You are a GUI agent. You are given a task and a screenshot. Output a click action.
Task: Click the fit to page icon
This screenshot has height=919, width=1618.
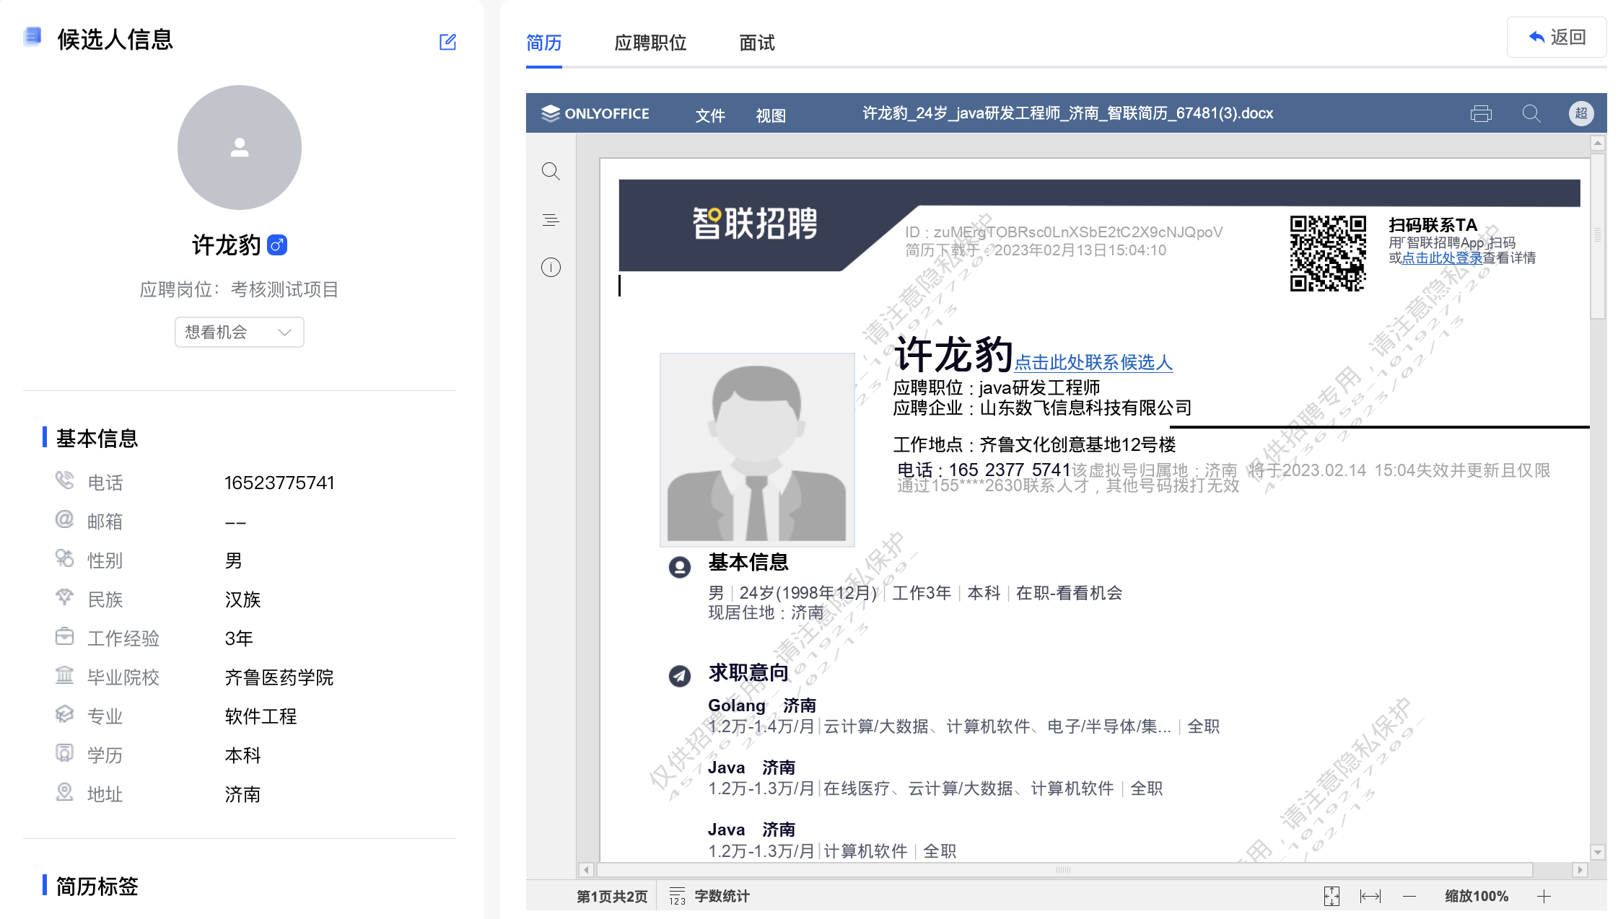(1331, 896)
